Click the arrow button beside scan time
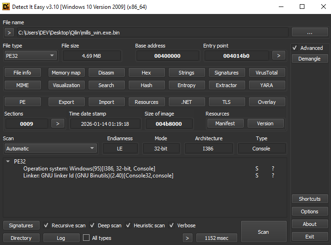The image size is (331, 245). pyautogui.click(x=187, y=238)
